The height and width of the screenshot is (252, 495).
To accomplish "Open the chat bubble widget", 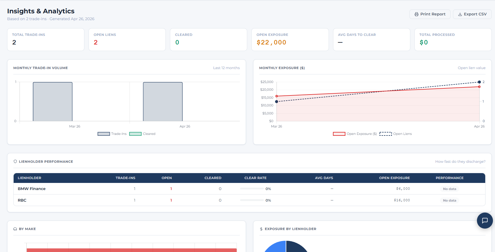I will pyautogui.click(x=485, y=220).
